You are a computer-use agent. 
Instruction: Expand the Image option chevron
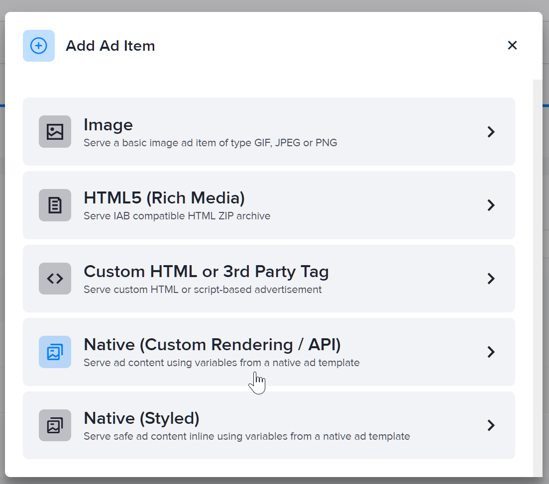[x=491, y=132]
